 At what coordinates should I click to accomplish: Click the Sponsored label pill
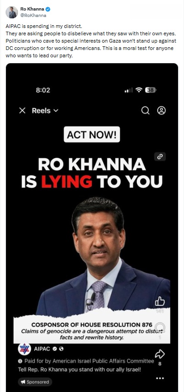(x=35, y=382)
